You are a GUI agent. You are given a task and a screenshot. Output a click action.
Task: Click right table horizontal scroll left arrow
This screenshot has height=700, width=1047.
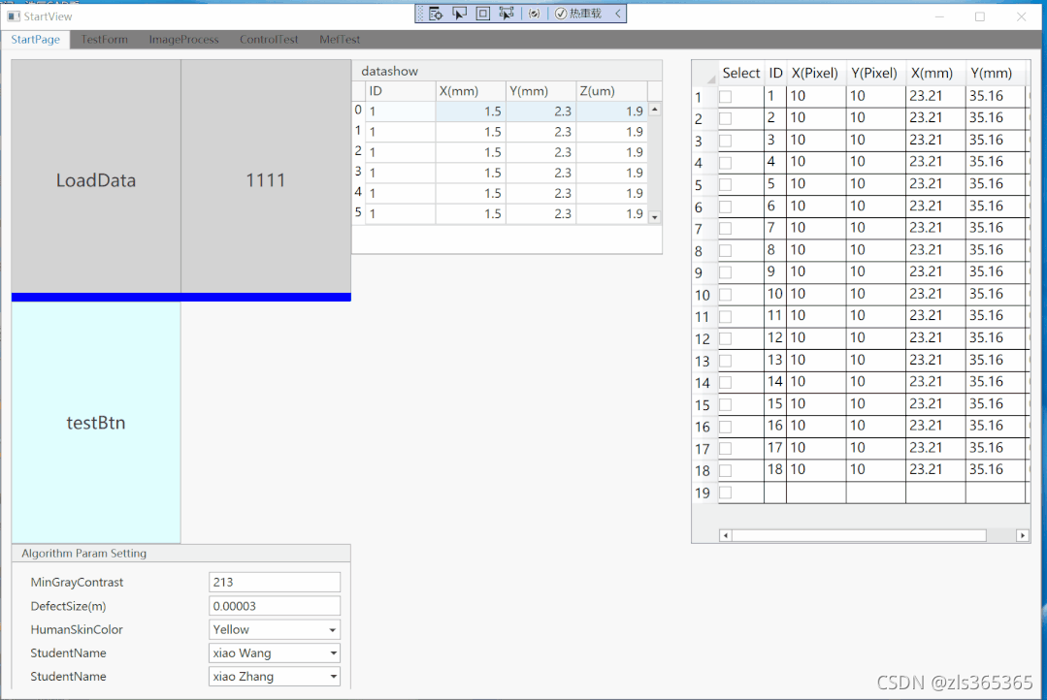(x=726, y=535)
